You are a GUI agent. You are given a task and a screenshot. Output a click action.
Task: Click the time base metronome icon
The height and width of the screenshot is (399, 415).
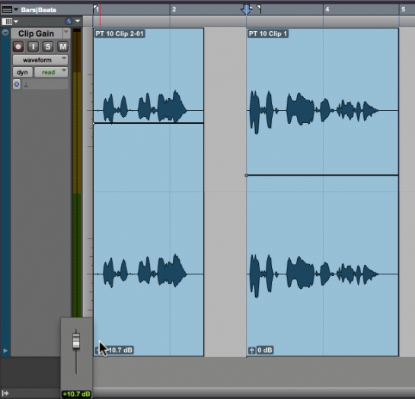coord(26,85)
